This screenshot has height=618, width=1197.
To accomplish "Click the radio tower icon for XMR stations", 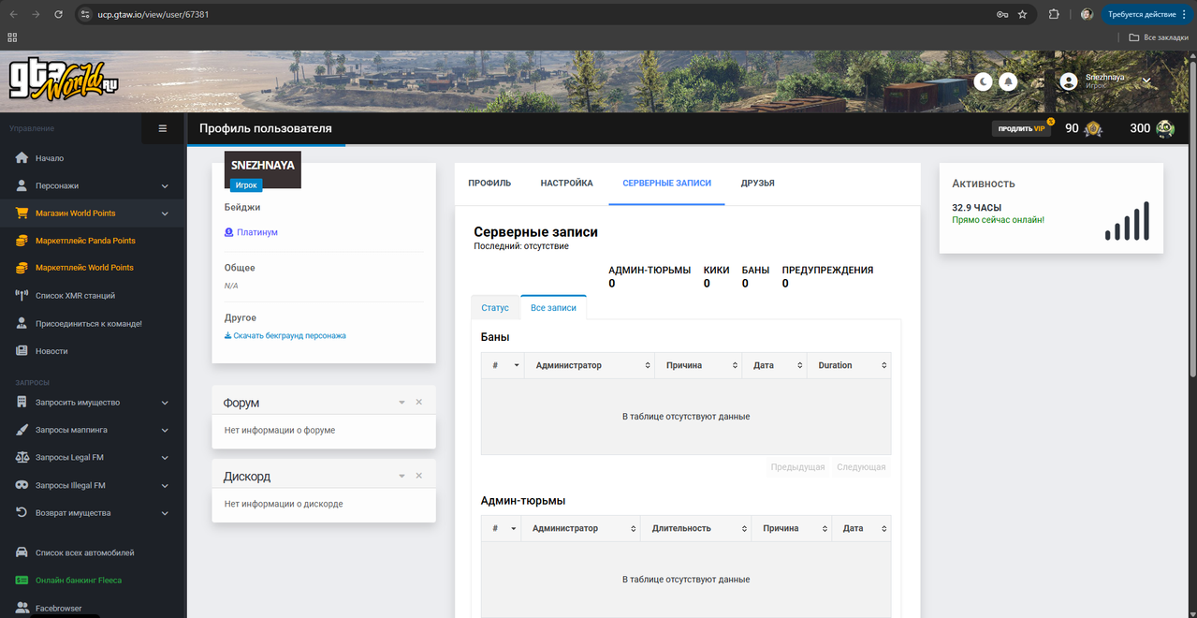I will tap(22, 296).
